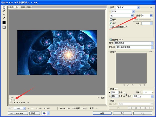
Task: Select the Hand tool
Action: (4, 7)
